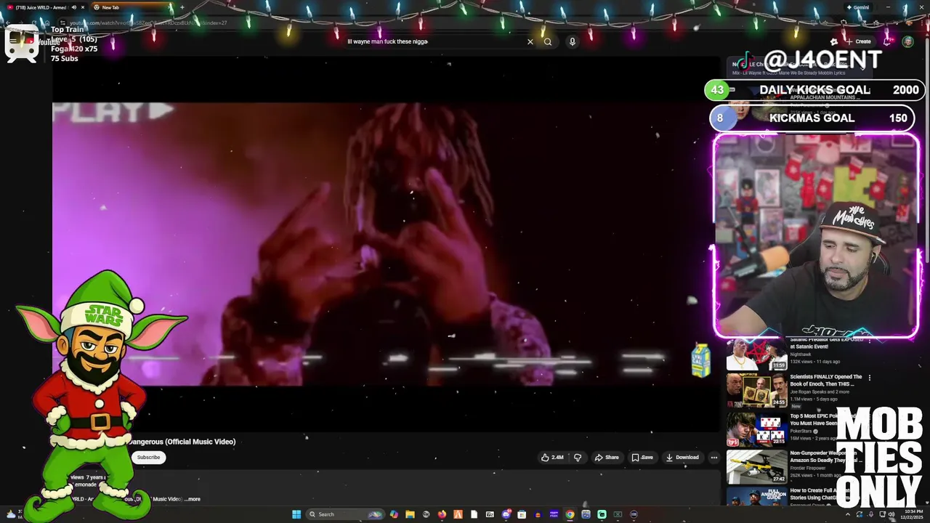Expand the video description with ...more
Viewport: 930px width, 523px height.
coord(193,499)
